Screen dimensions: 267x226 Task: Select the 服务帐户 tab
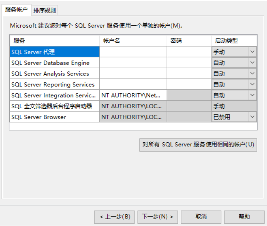[x=16, y=10]
